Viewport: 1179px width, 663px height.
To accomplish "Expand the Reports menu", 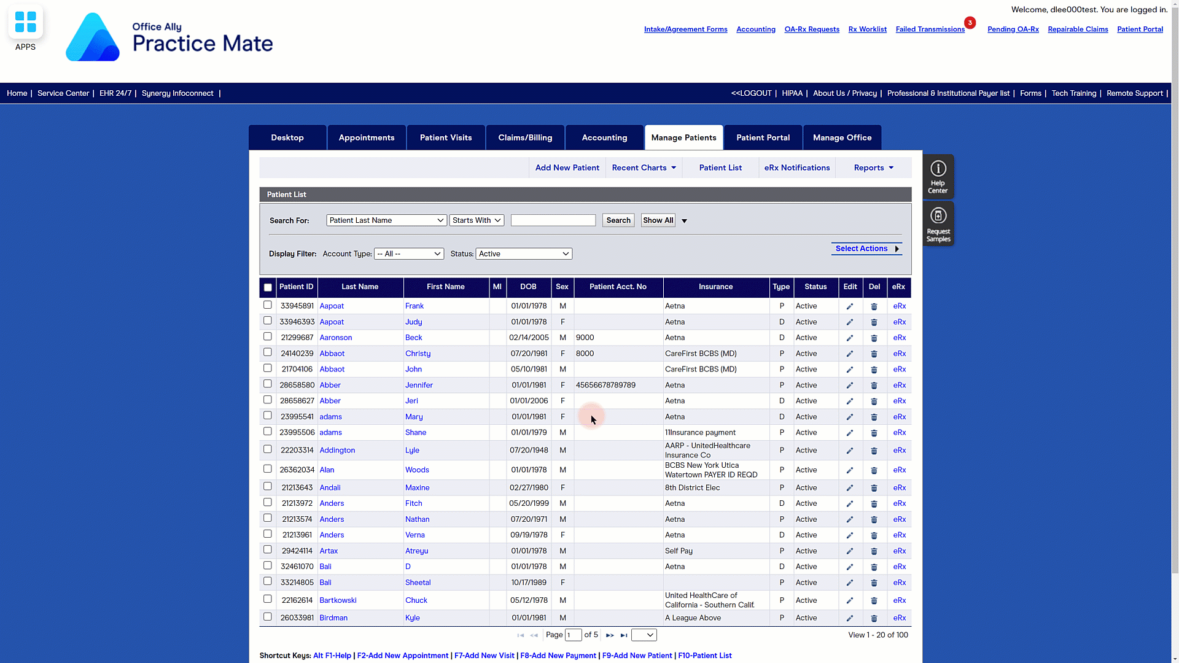I will (x=873, y=168).
